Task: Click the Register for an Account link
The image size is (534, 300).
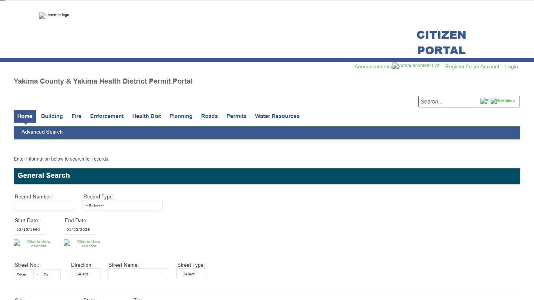Action: [x=472, y=67]
